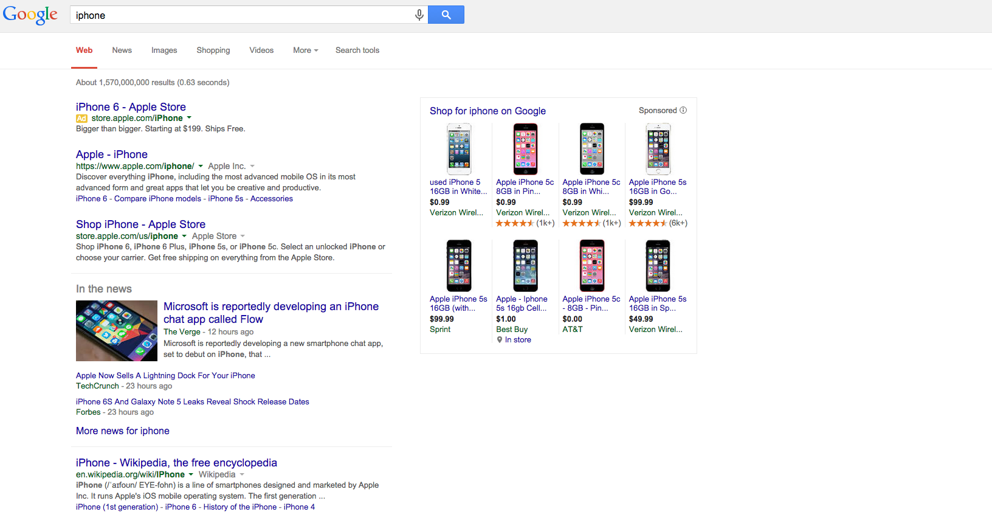Click AT&T iPhone 5c Pink product image
992x523 pixels.
(x=592, y=266)
